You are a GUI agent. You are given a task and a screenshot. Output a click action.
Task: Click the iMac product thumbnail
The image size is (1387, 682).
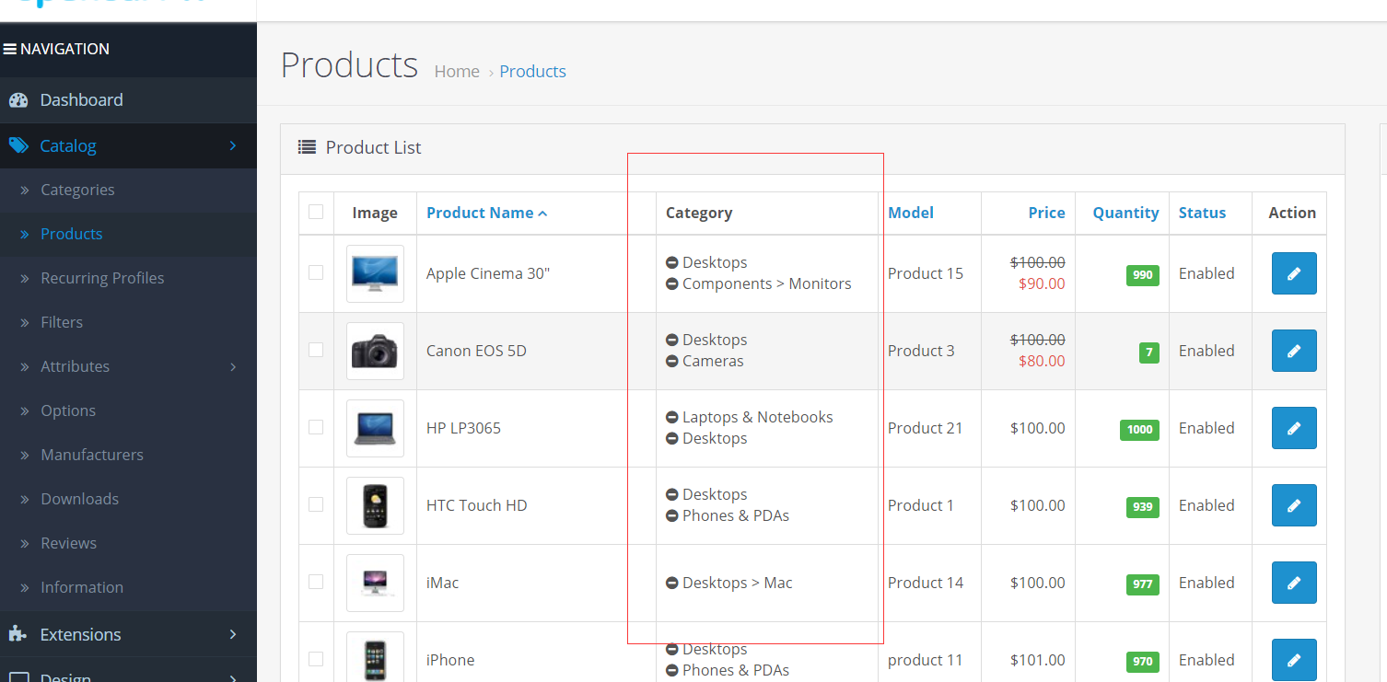pos(375,583)
